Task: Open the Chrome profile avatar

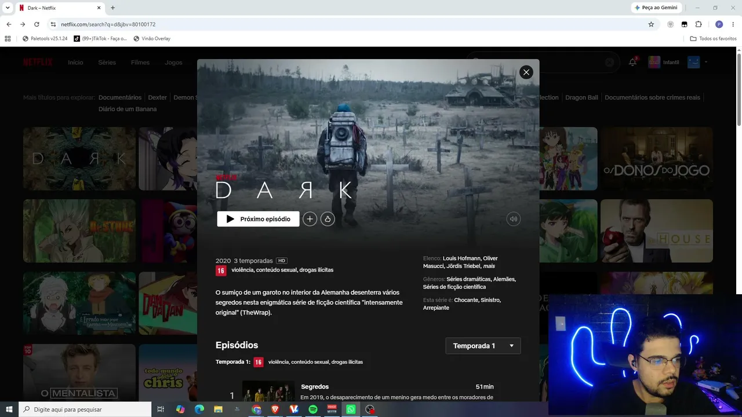Action: pos(719,24)
